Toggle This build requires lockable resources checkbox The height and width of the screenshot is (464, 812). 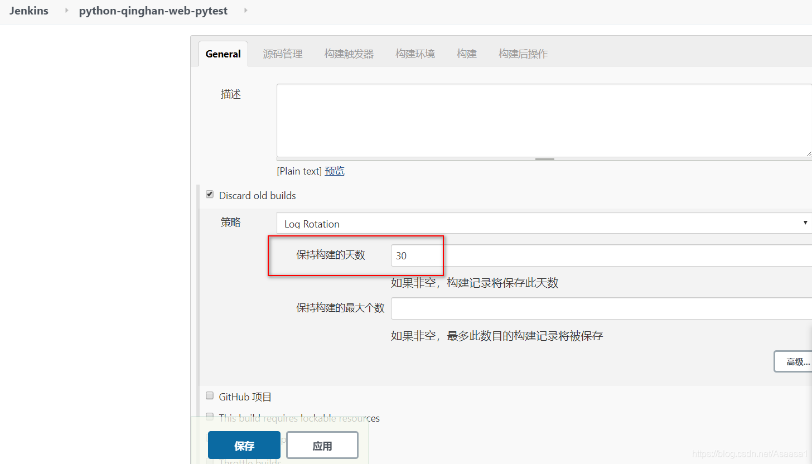(x=210, y=416)
